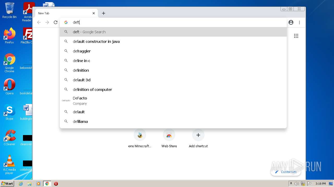Open the Chrome profile account icon
This screenshot has width=334, height=187.
291,22
